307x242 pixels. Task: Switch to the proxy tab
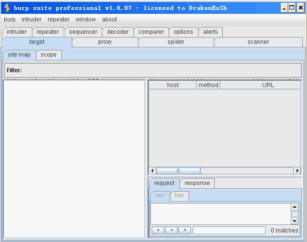(x=105, y=42)
